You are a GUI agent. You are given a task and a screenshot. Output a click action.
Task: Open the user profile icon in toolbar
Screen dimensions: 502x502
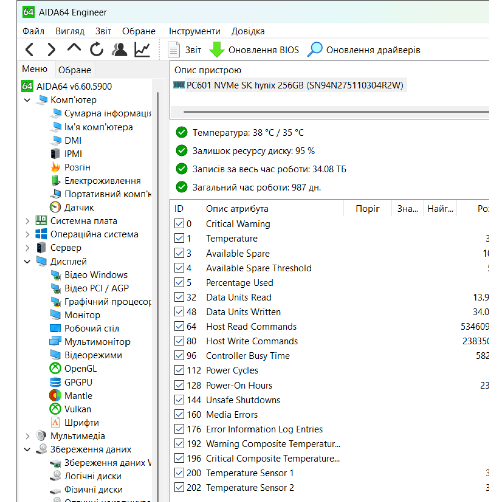(119, 50)
